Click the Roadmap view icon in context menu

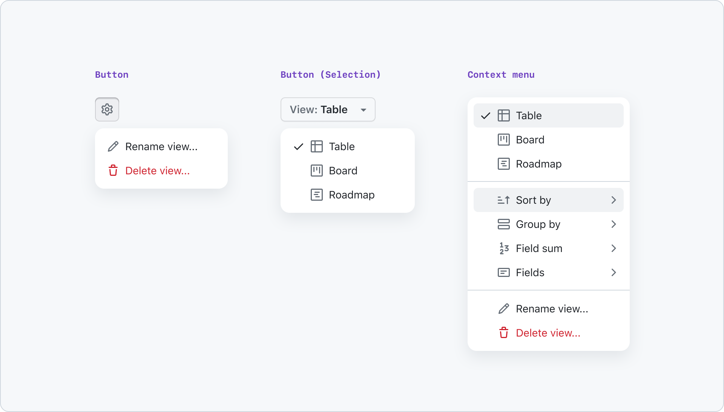503,164
